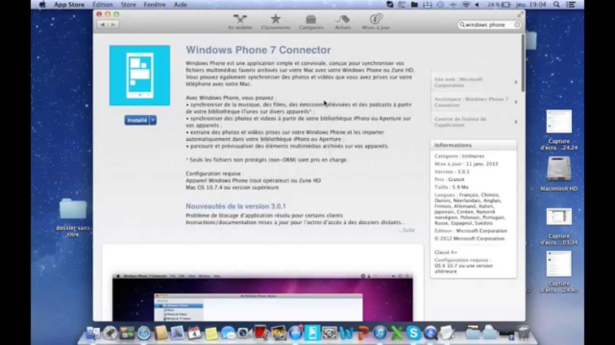Viewport: 615px width, 345px height.
Task: Go forward with the right arrow
Action: pyautogui.click(x=113, y=24)
